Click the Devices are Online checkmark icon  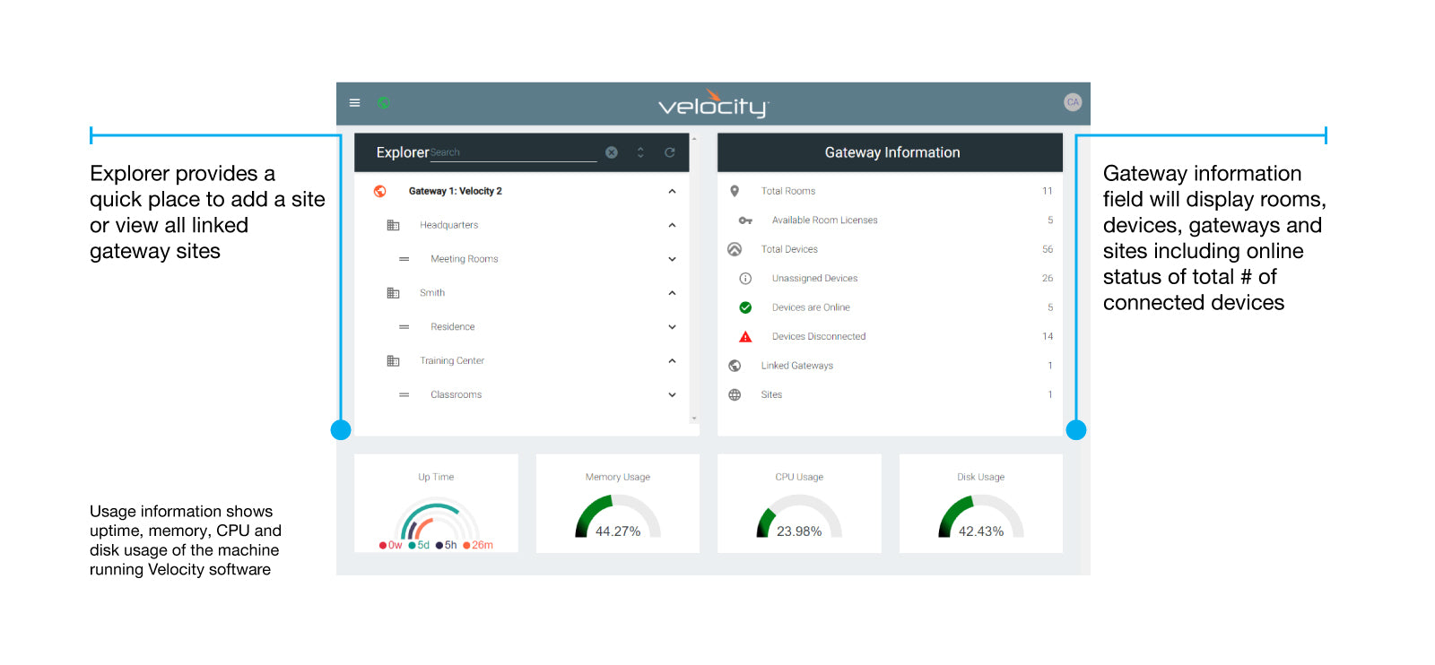[745, 307]
